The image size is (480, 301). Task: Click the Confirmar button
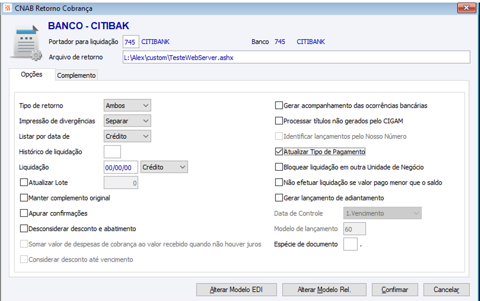395,290
